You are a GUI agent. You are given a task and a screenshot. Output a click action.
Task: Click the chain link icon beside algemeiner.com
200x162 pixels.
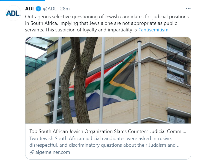(32, 152)
